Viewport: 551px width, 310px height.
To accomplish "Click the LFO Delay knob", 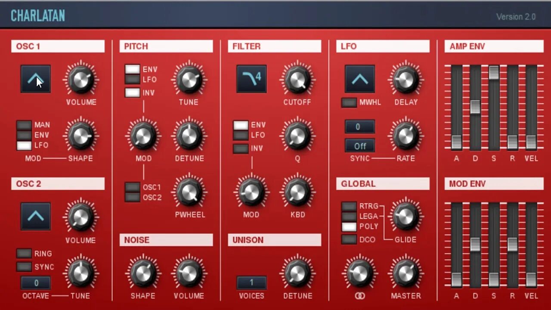I will pyautogui.click(x=406, y=79).
